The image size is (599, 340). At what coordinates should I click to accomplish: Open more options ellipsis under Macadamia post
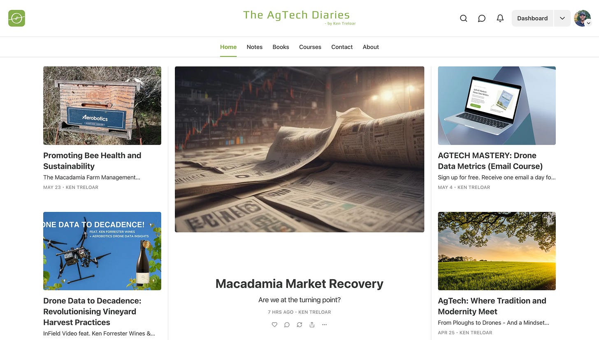325,325
